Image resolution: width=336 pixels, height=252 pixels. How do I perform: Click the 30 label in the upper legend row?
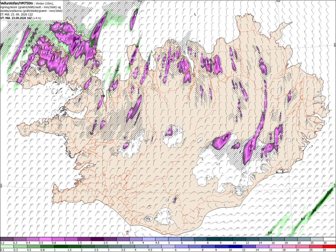click(325, 243)
